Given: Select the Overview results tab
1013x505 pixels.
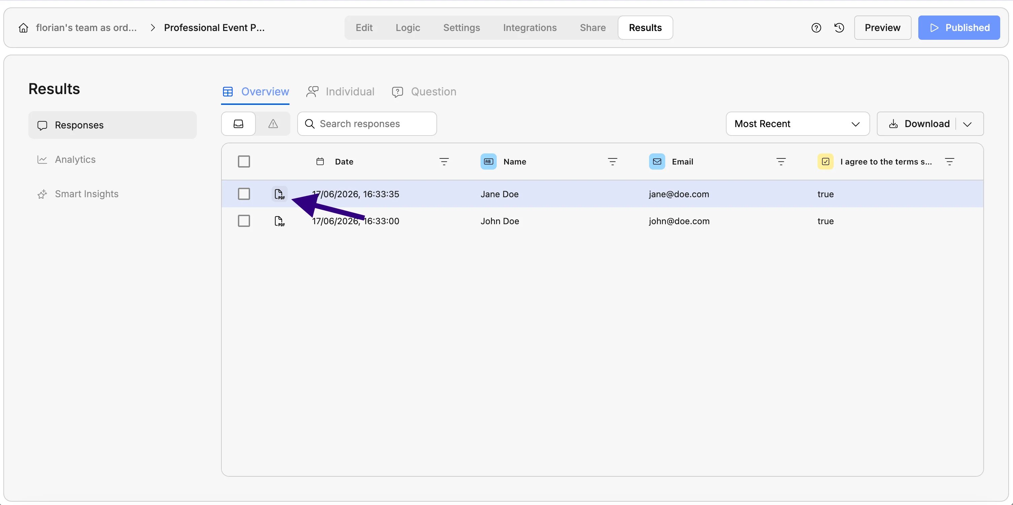Looking at the screenshot, I should point(256,92).
